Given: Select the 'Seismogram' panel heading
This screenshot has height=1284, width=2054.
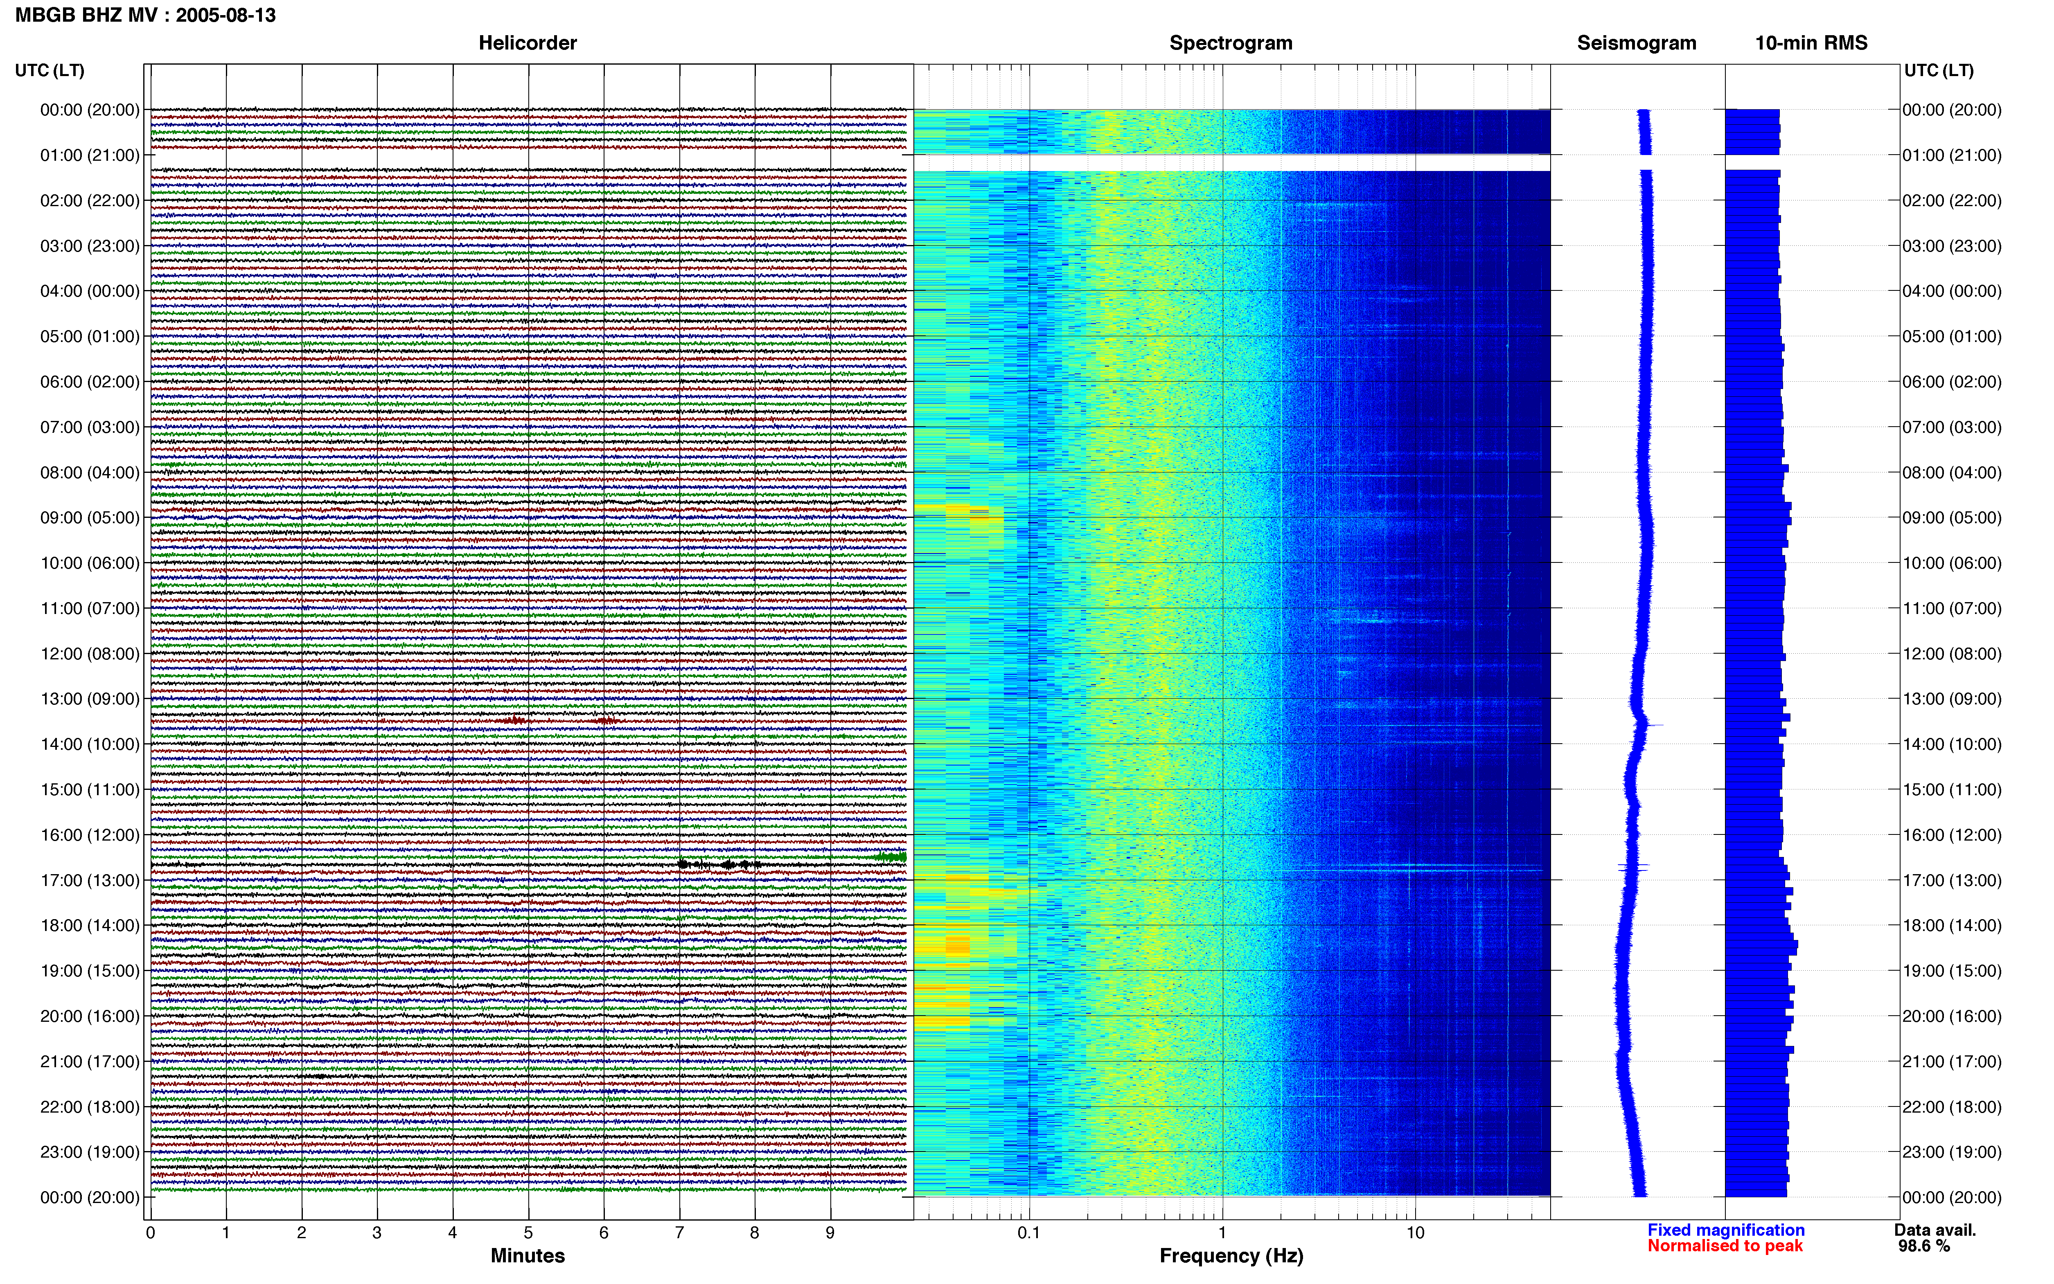Looking at the screenshot, I should click(x=1636, y=43).
